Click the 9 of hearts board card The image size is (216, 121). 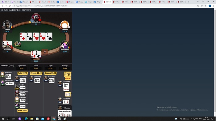click(x=43, y=37)
